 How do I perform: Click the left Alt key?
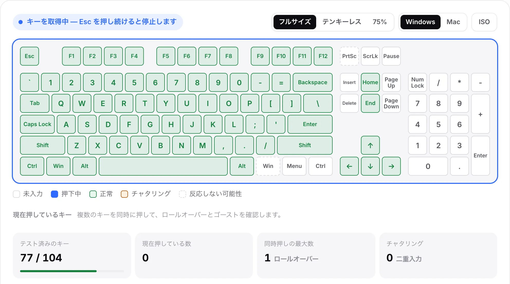tap(85, 166)
